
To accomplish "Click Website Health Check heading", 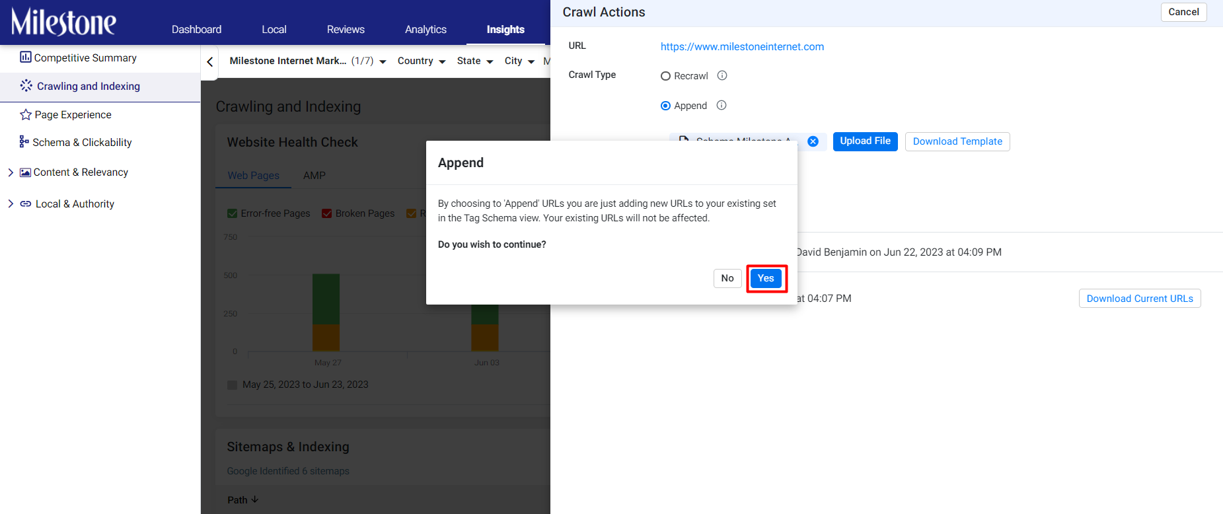I will click(x=292, y=143).
